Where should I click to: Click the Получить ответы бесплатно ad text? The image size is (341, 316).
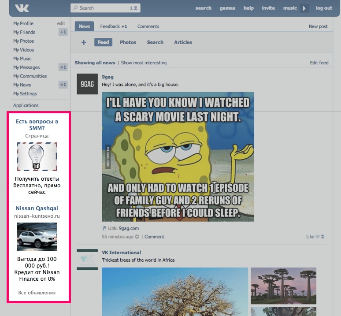[37, 185]
